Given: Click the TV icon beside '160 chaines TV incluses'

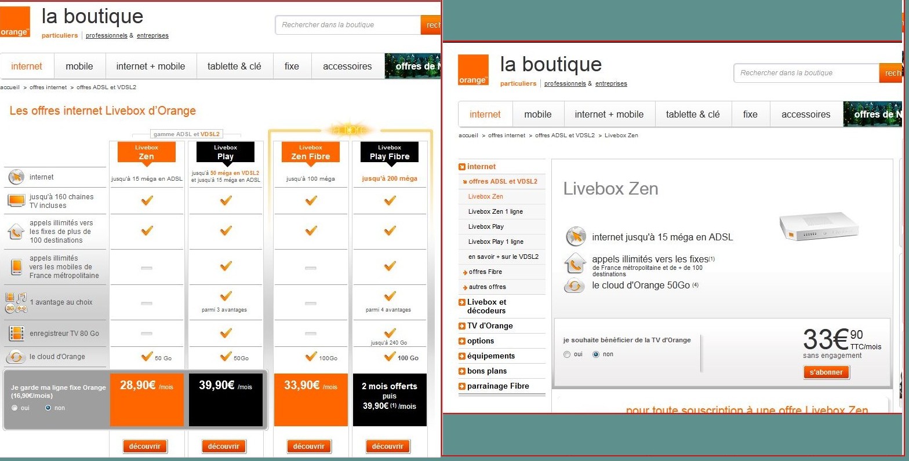Looking at the screenshot, I should (x=16, y=201).
